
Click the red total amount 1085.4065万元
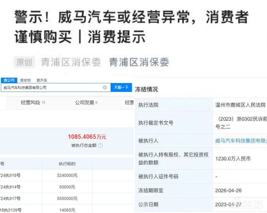(x=86, y=137)
